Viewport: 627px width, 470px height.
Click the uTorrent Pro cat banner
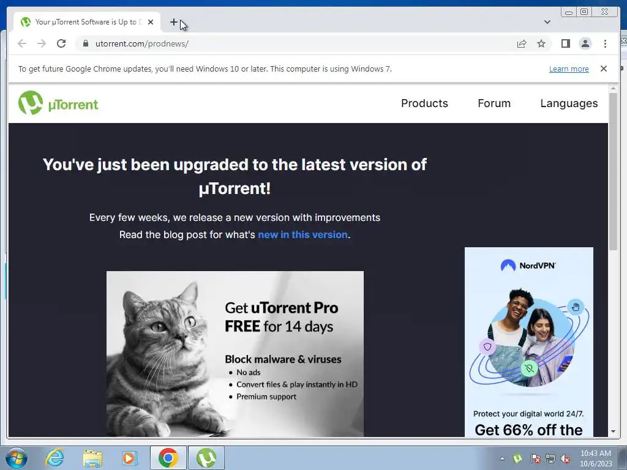click(235, 354)
